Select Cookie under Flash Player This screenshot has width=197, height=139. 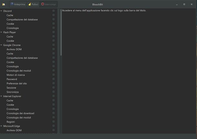(x=10, y=41)
